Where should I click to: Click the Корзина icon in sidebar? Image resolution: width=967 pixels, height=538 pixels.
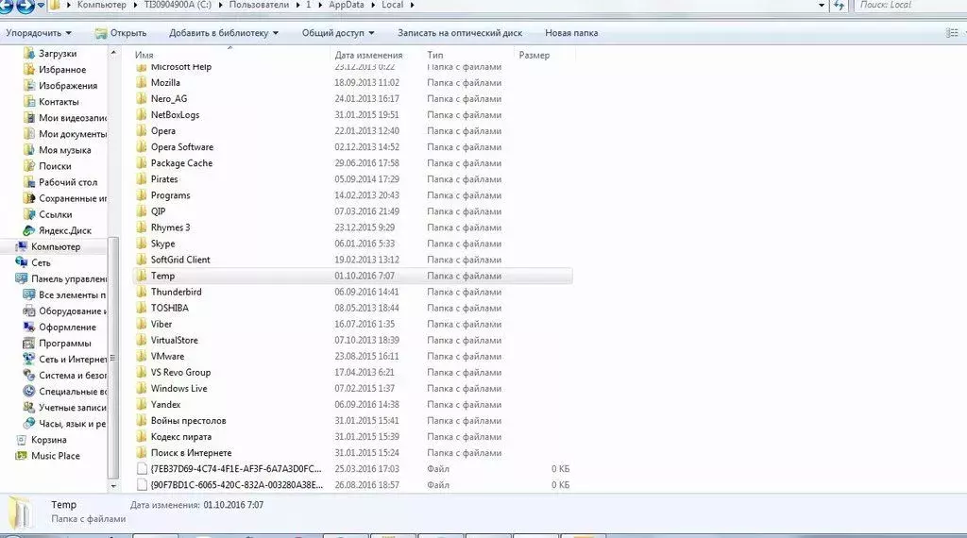click(x=22, y=440)
